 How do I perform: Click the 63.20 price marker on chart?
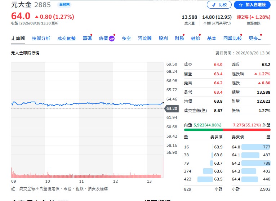(171, 108)
